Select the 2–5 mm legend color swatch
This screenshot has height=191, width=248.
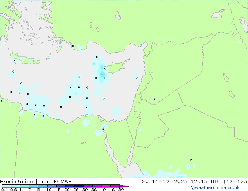click(x=34, y=186)
